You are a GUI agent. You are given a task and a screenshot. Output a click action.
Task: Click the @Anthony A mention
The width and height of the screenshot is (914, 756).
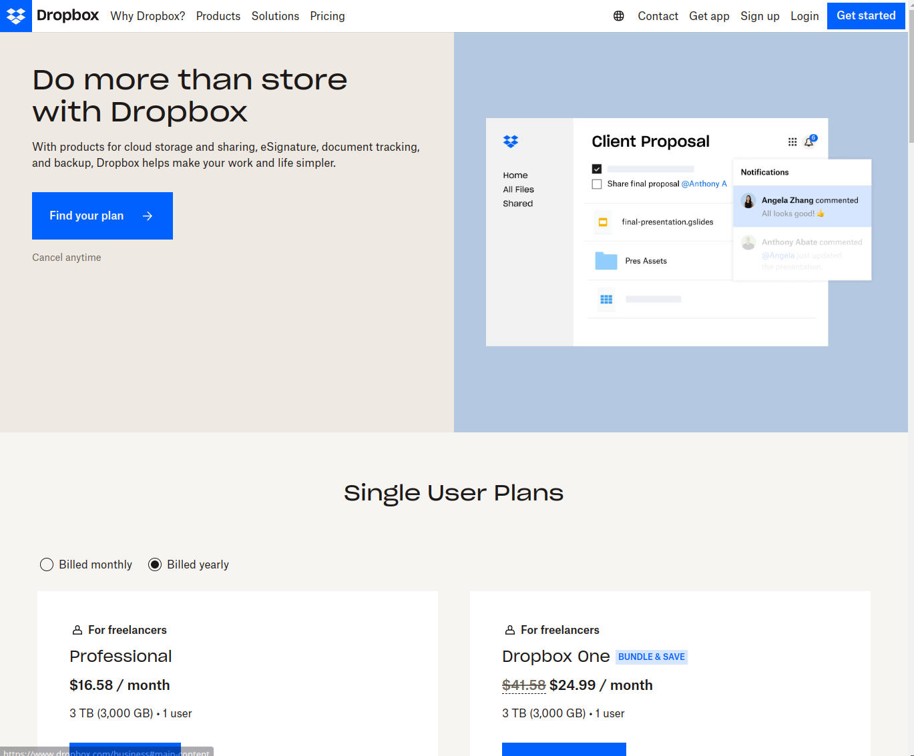coord(704,184)
